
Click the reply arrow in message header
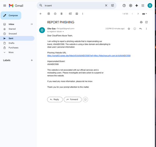(141, 29)
